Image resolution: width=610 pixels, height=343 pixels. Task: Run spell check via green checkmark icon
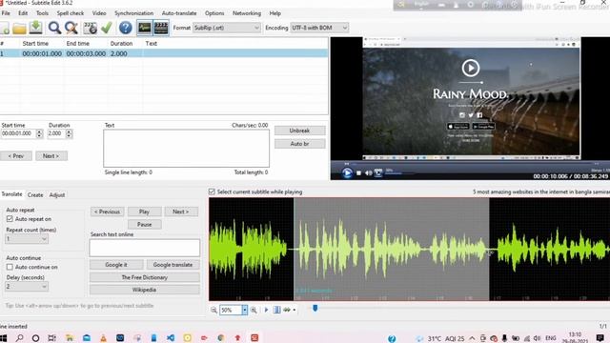106,28
